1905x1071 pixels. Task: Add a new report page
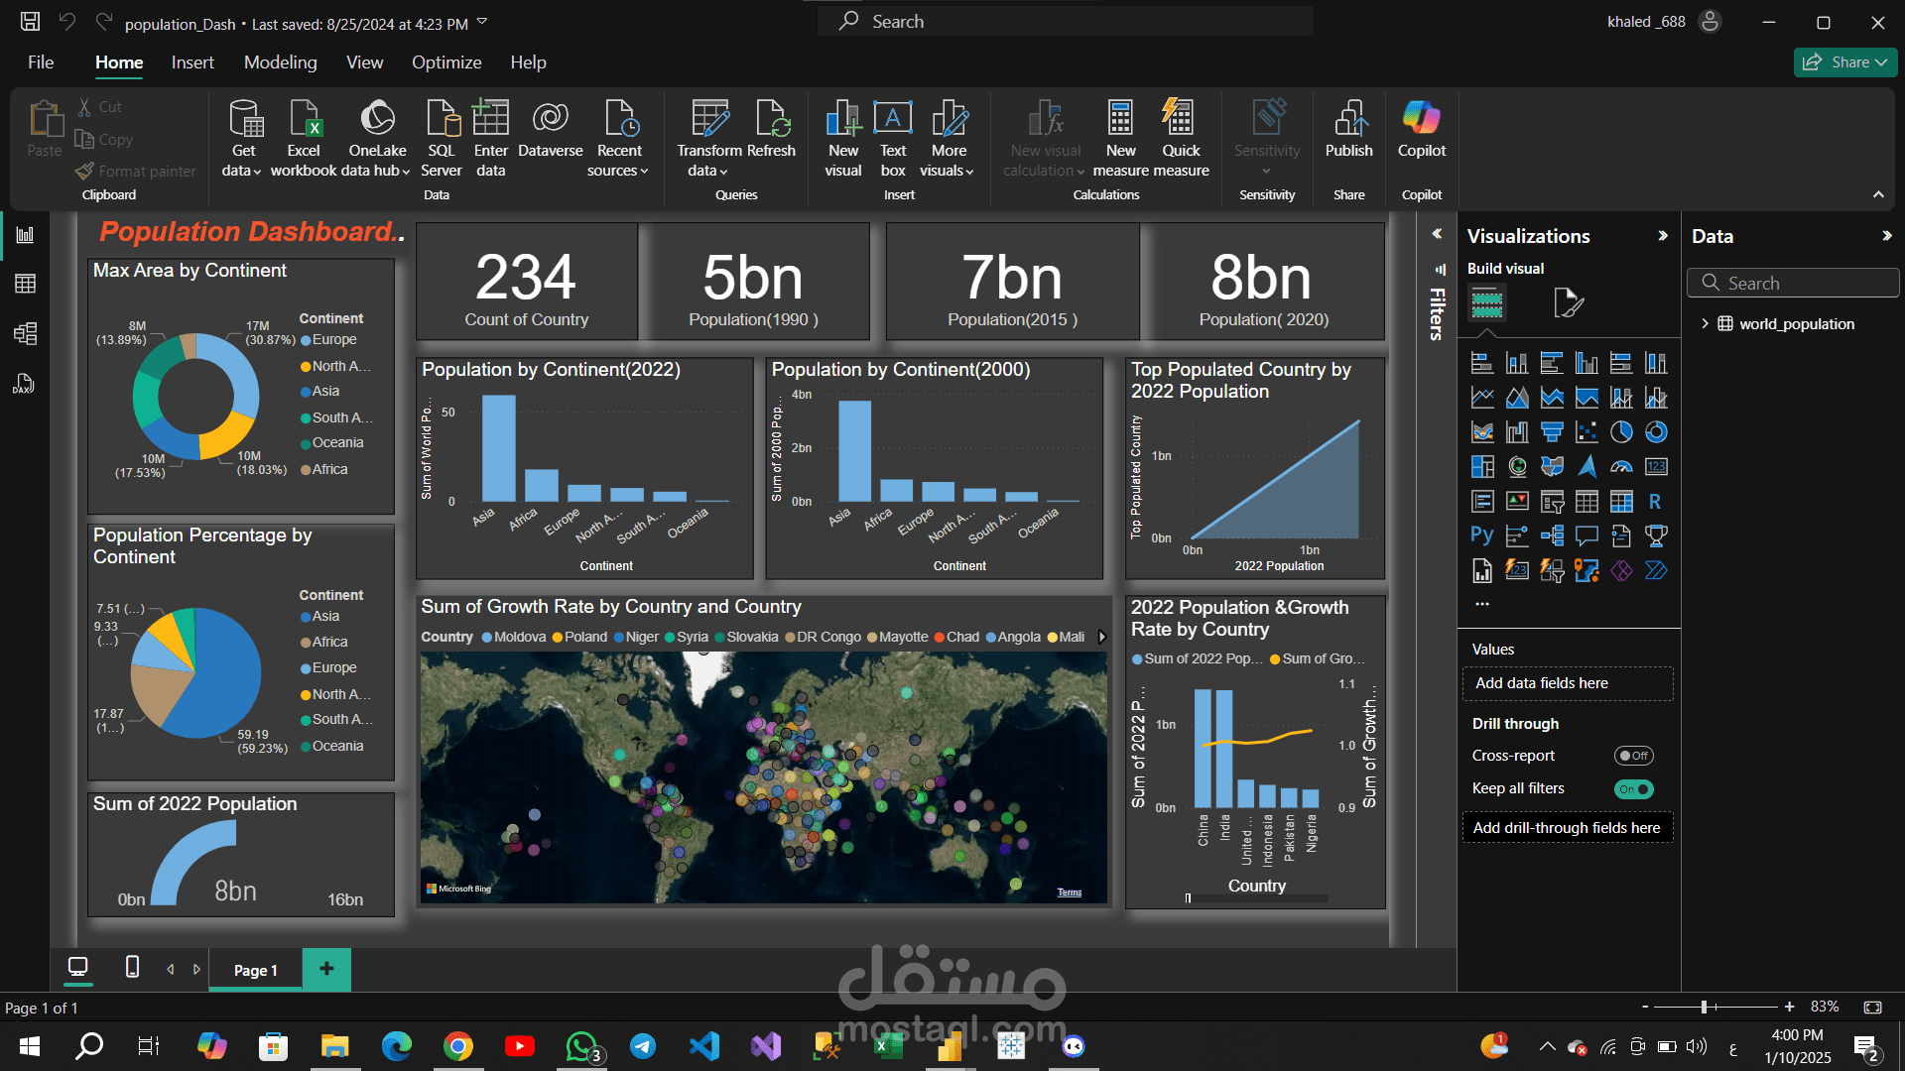[326, 969]
